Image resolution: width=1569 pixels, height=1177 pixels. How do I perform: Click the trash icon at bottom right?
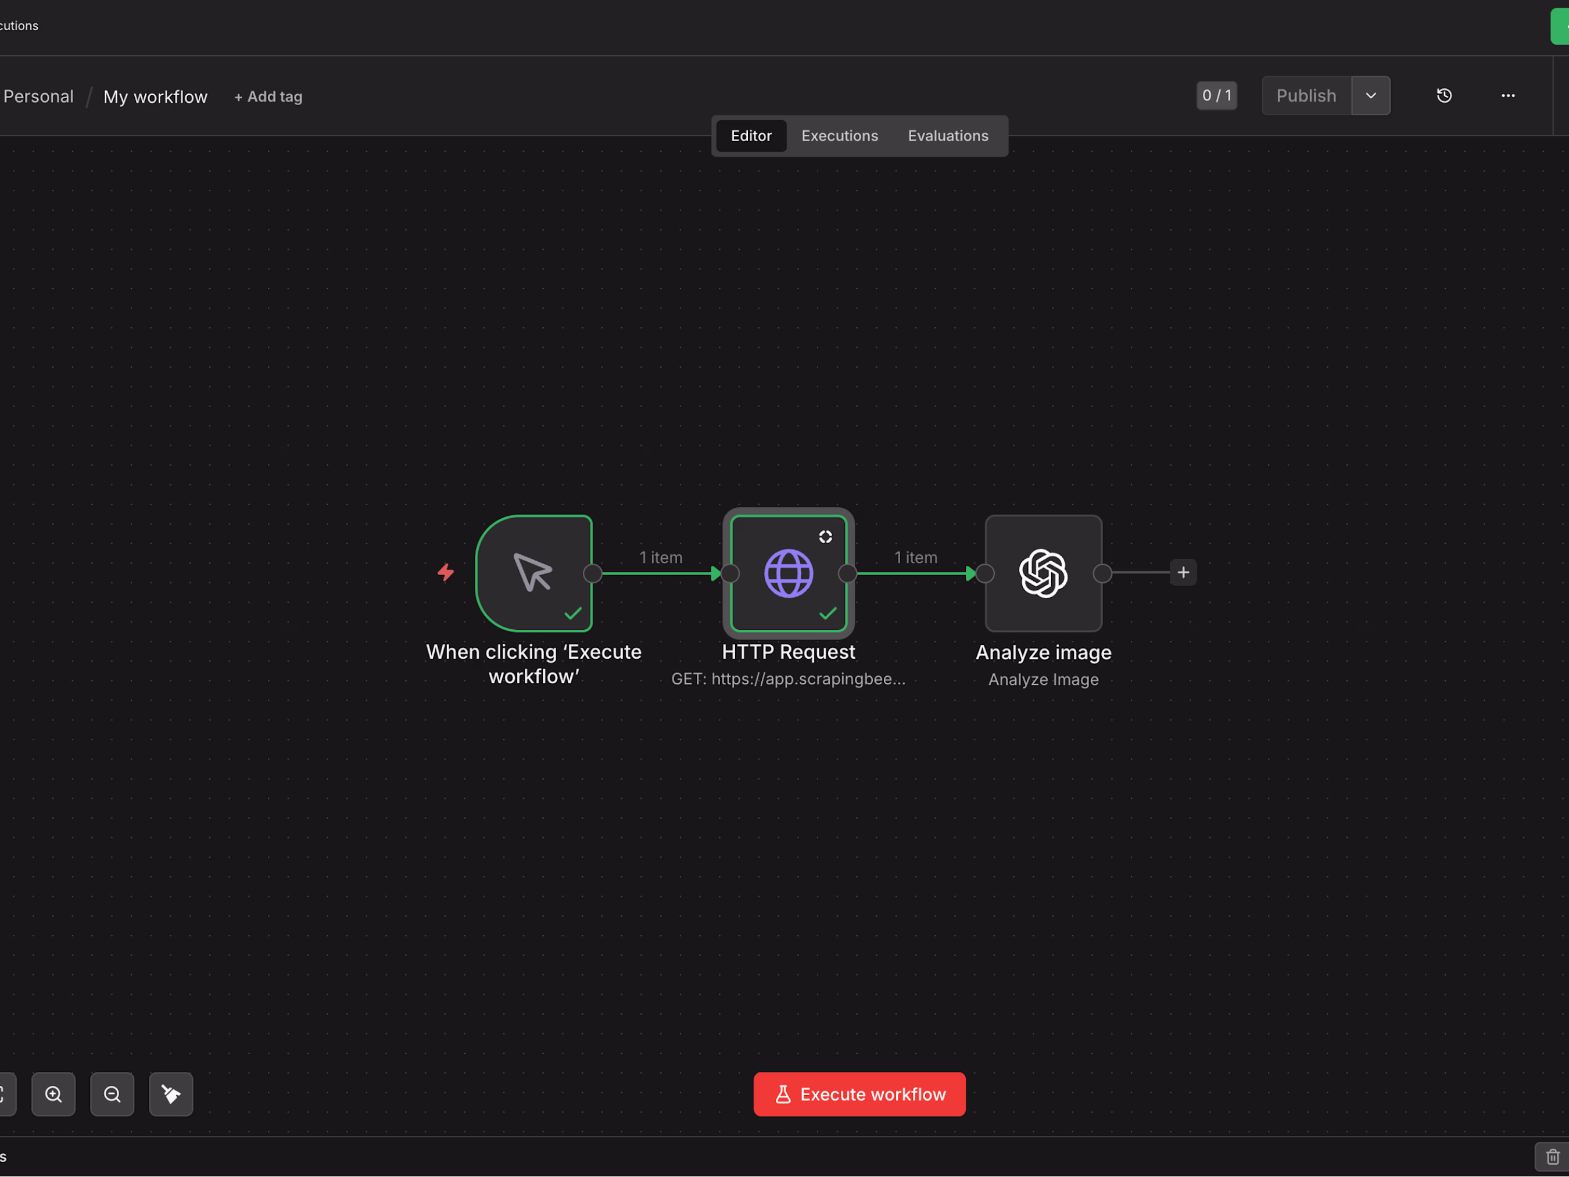click(1552, 1157)
